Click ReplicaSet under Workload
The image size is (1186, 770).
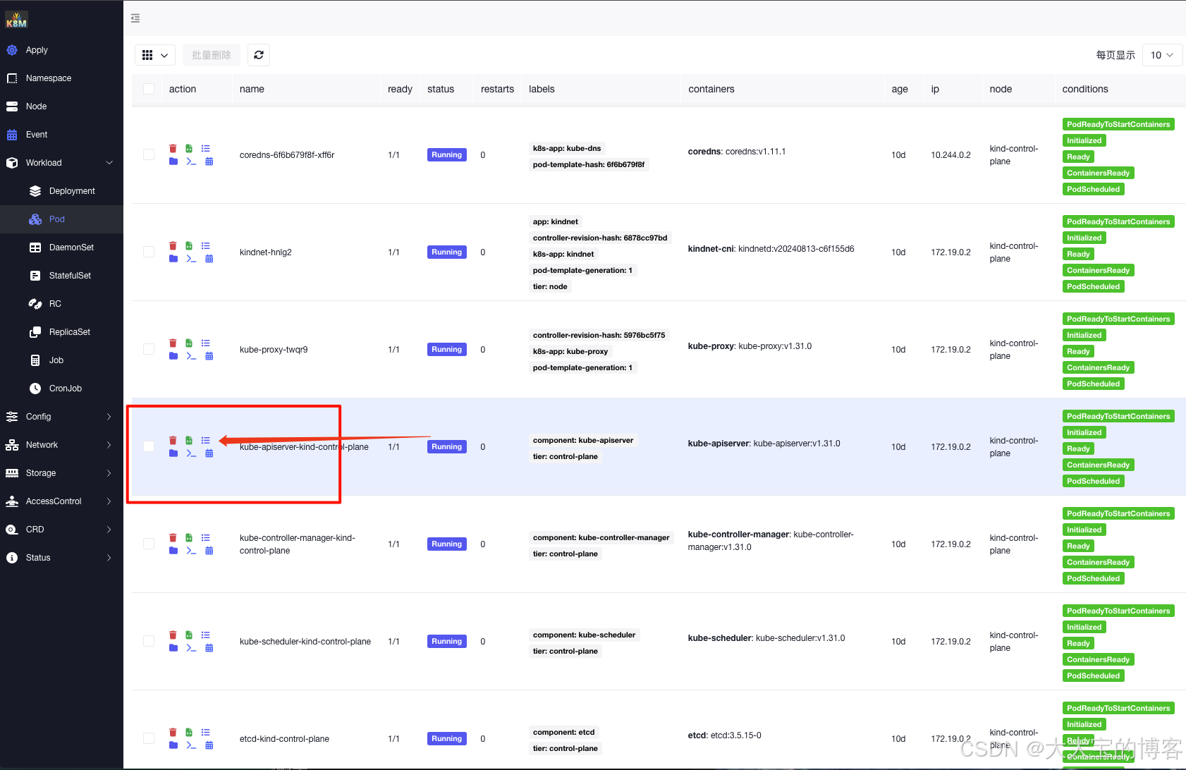pos(61,332)
